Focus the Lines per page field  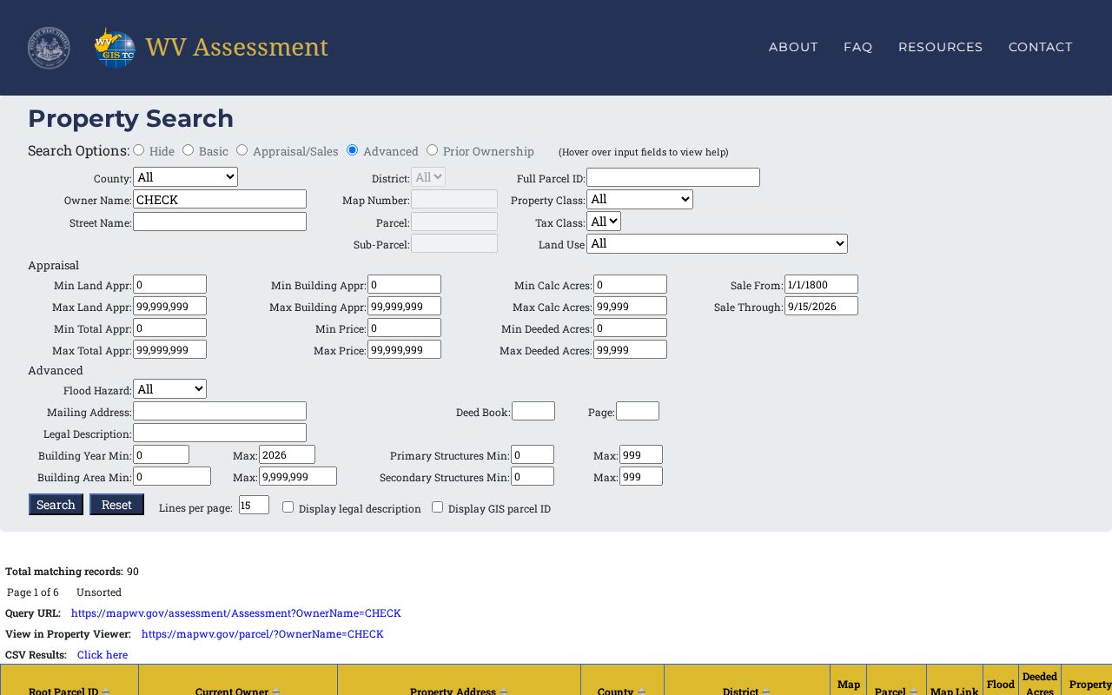[x=254, y=505]
